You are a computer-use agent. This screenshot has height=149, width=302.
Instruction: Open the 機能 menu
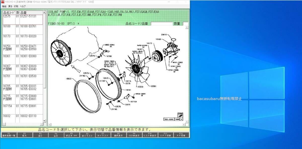pyautogui.click(x=4, y=6)
